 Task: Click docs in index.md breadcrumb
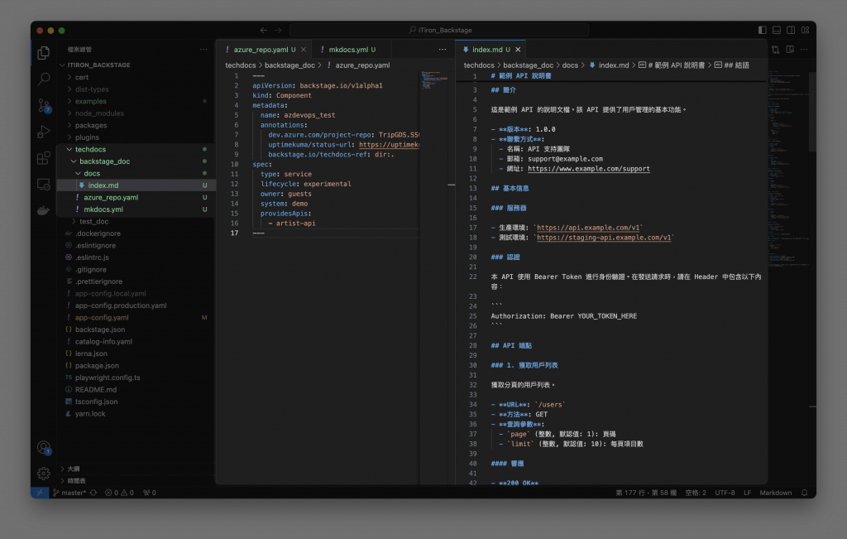pos(570,65)
